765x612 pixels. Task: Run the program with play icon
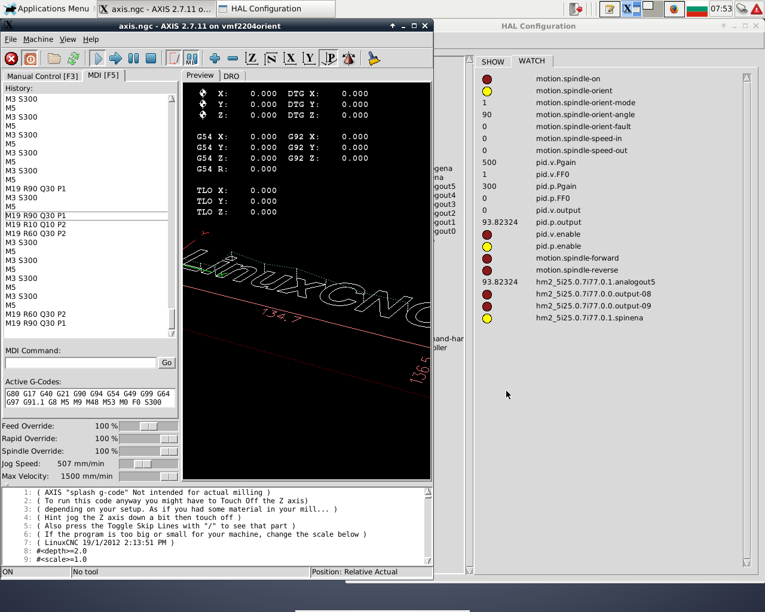[97, 59]
